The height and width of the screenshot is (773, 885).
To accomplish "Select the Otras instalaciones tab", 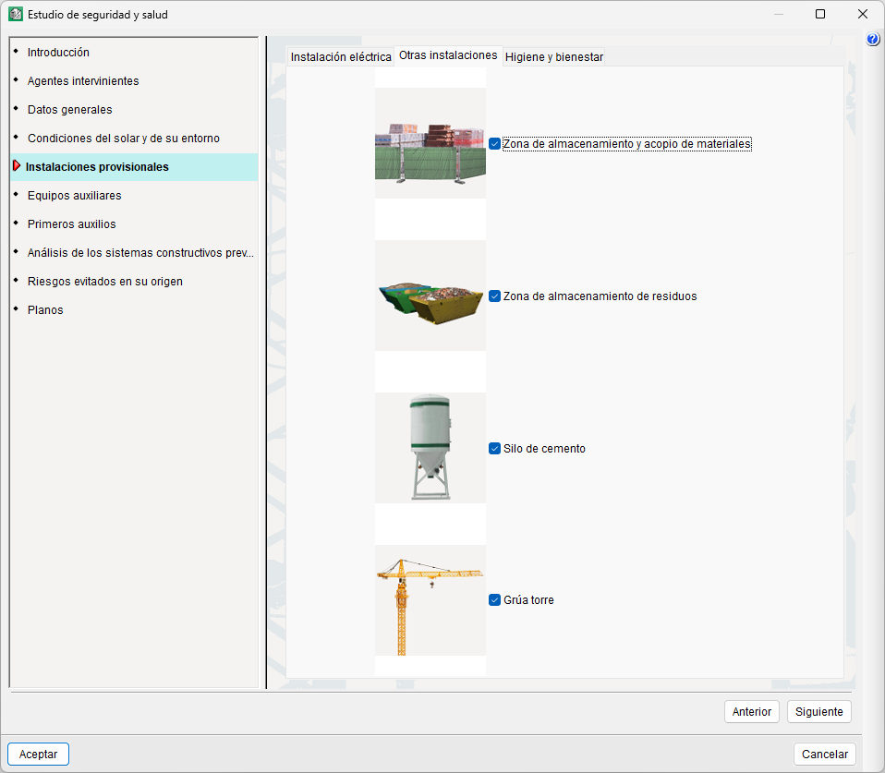I will click(x=448, y=55).
